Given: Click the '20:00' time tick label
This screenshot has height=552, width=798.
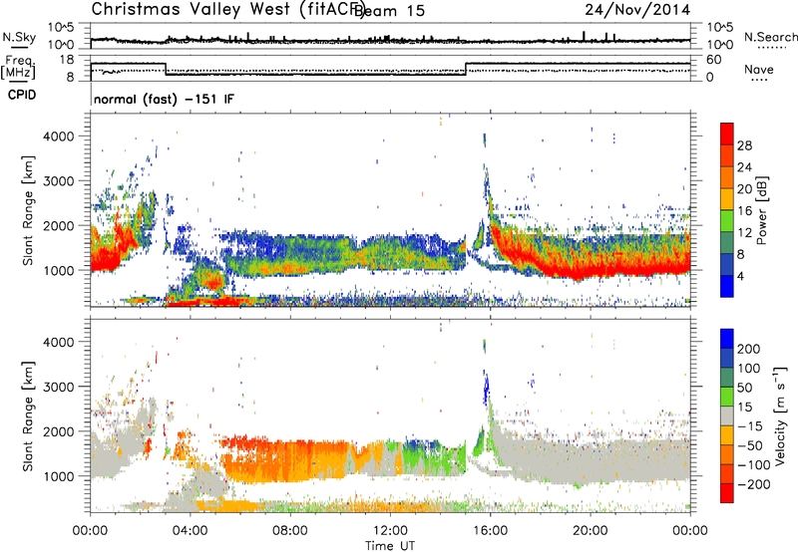Looking at the screenshot, I should point(591,531).
